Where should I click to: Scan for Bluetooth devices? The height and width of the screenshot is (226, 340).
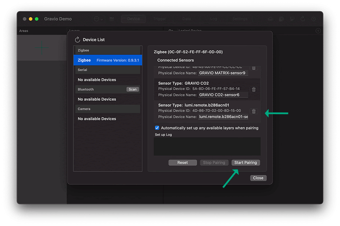click(133, 89)
